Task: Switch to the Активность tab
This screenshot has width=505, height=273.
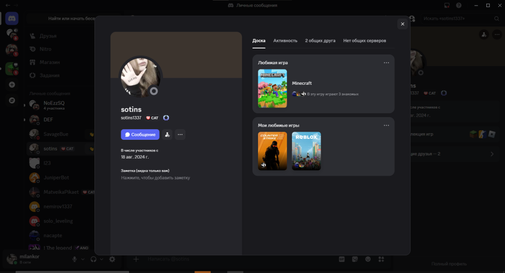Action: [x=285, y=40]
